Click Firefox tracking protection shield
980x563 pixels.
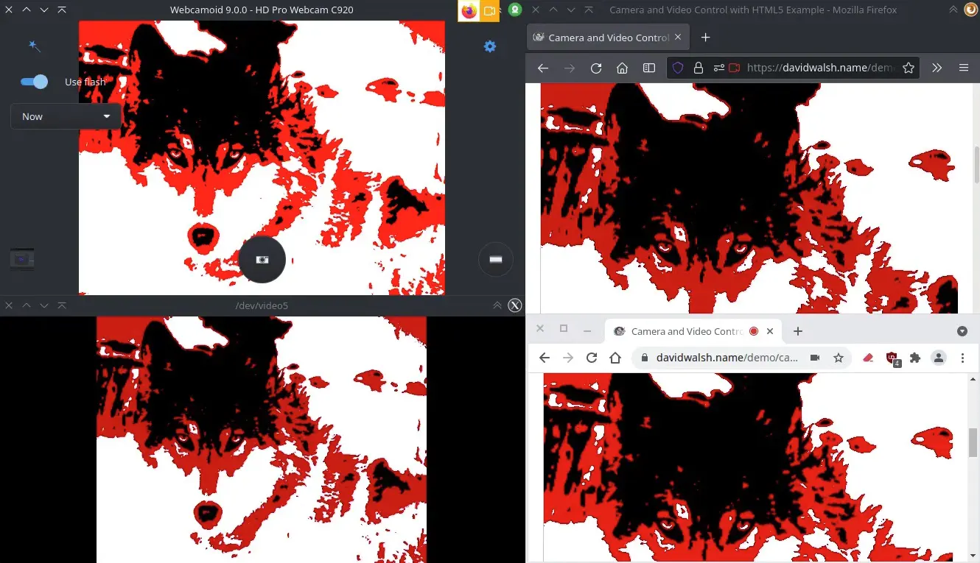coord(678,68)
